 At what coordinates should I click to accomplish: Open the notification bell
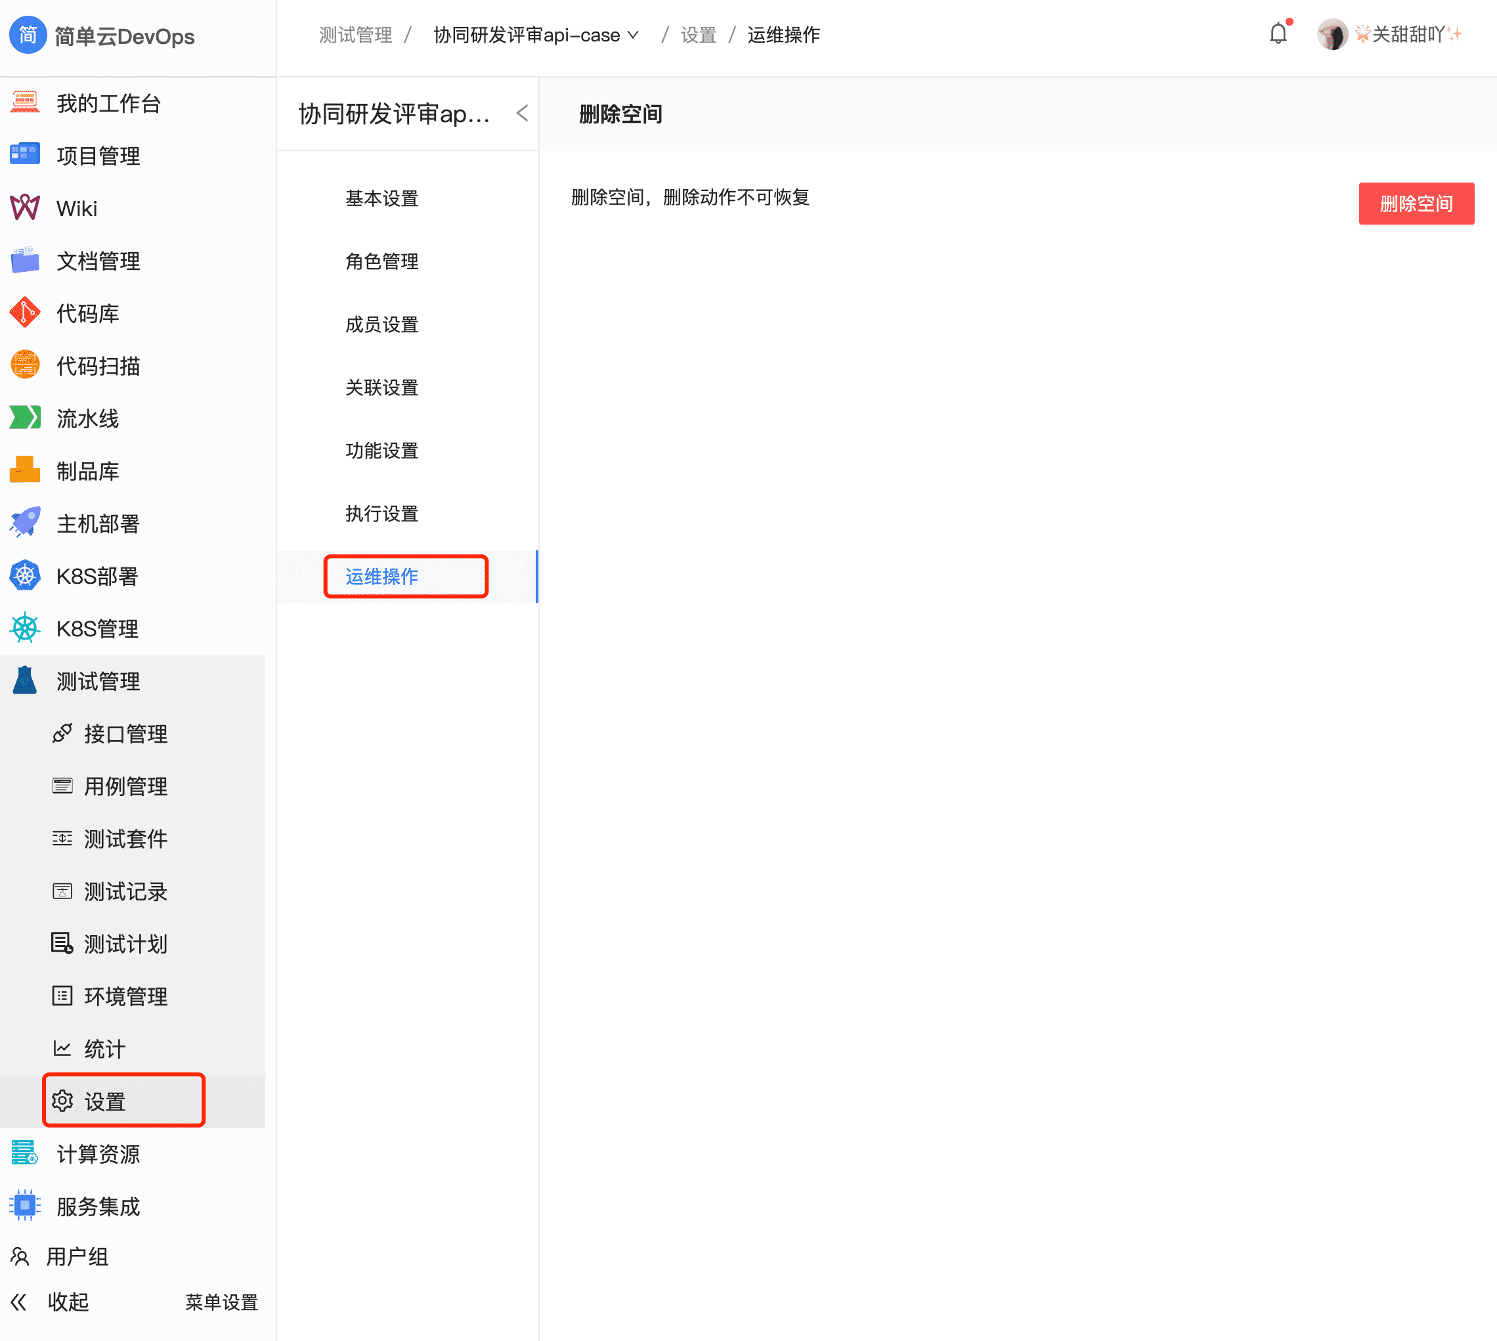(1278, 33)
